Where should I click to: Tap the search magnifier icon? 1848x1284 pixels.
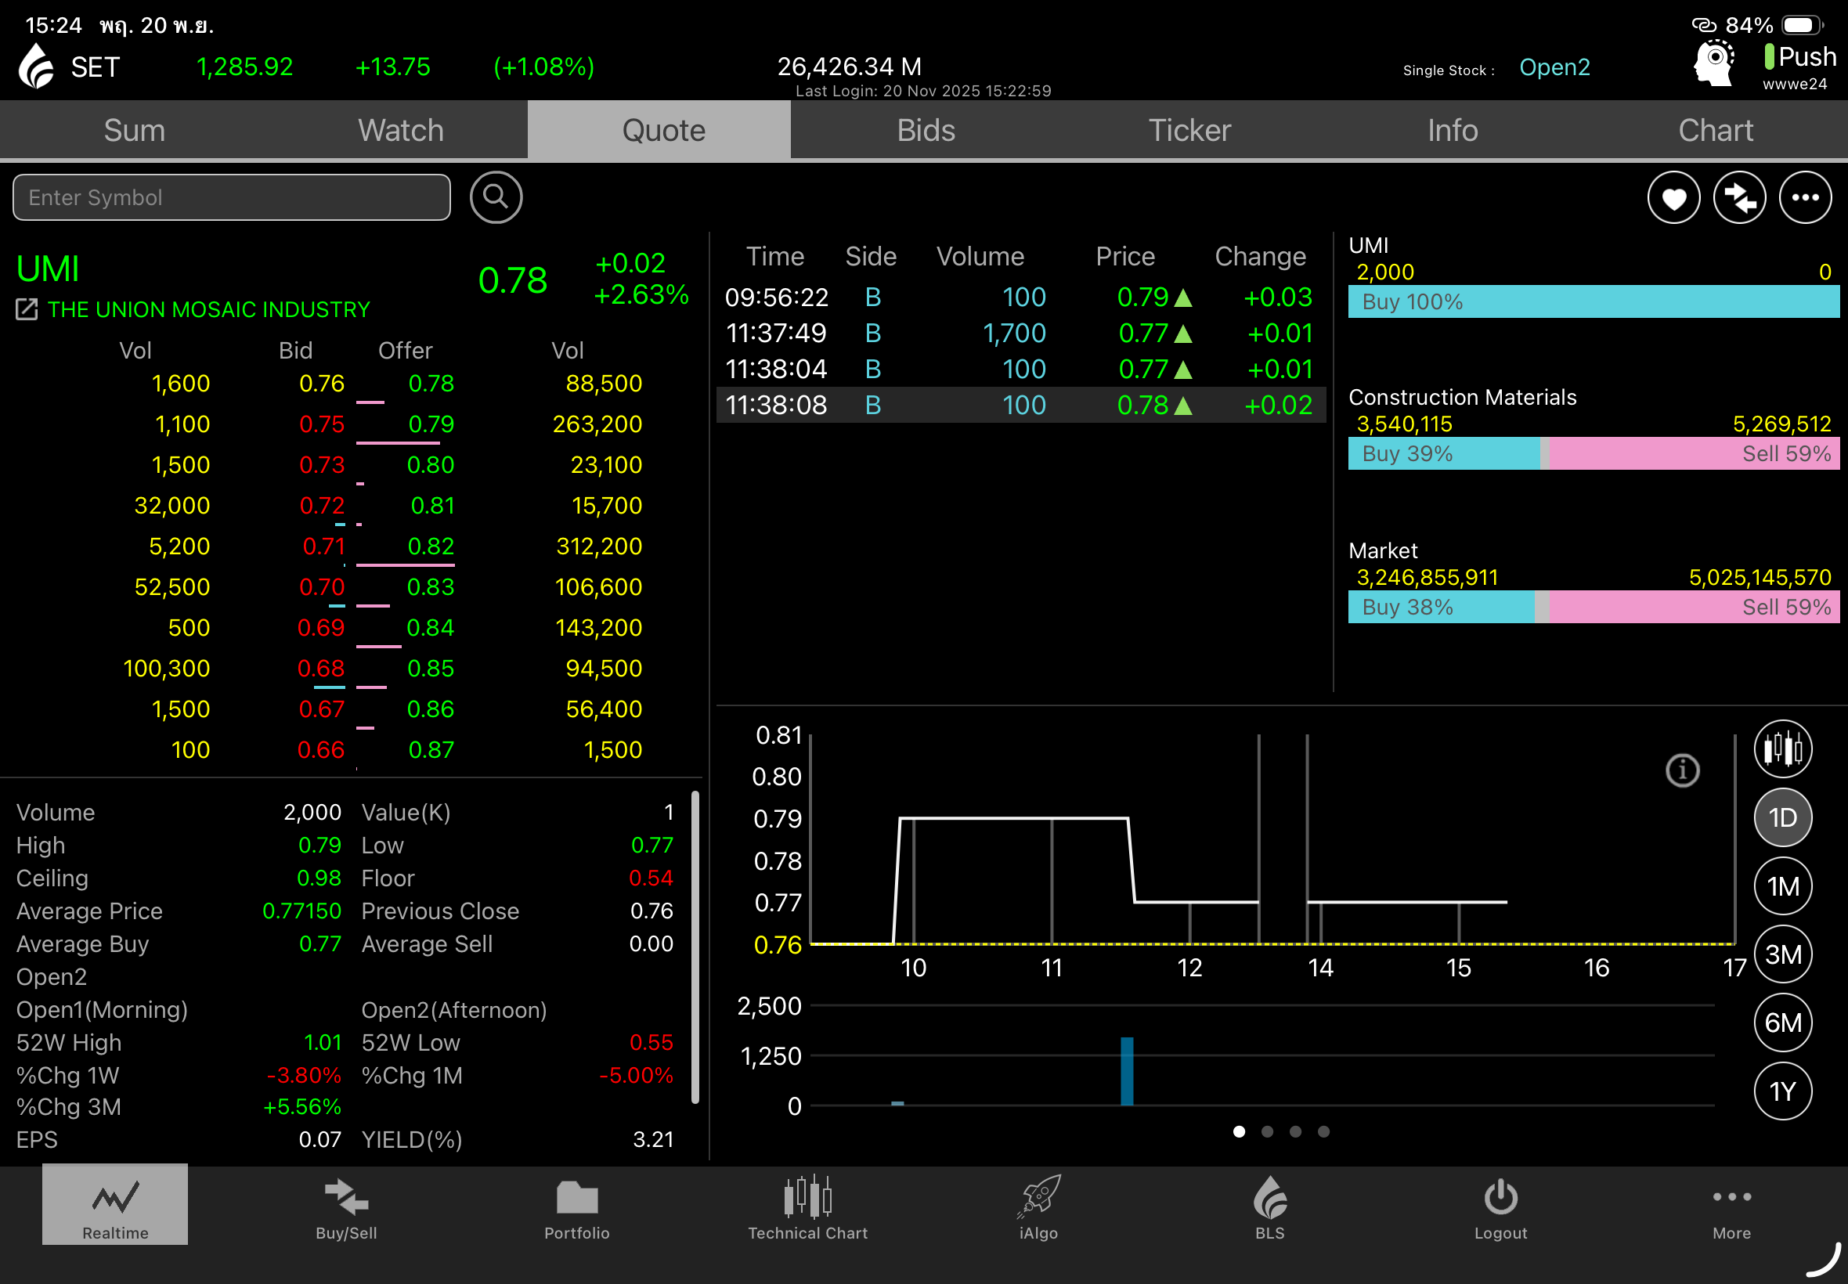tap(496, 197)
